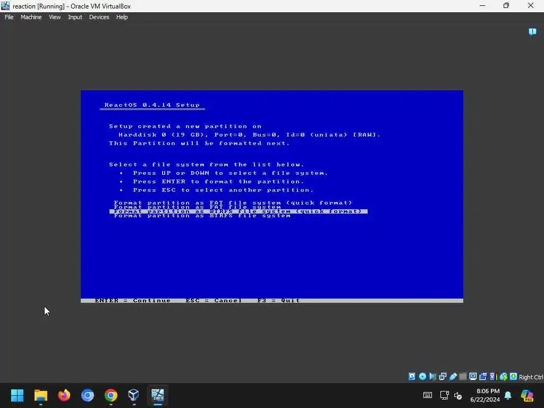Click the hard disk activity status icon

[412, 377]
